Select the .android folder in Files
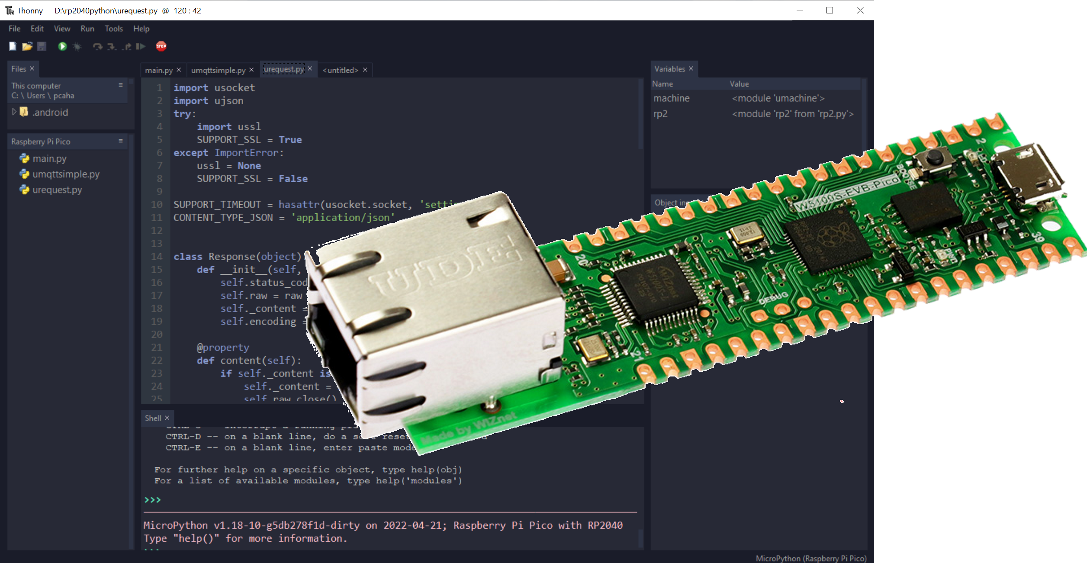Viewport: 1087px width, 563px height. [x=50, y=113]
